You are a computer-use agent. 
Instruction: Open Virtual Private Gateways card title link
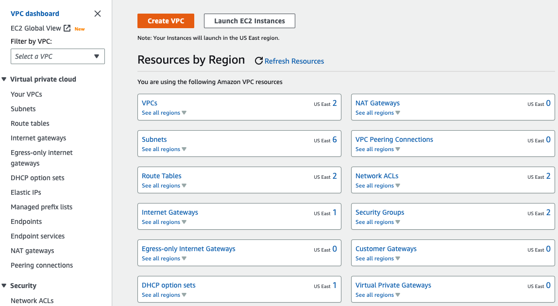coord(393,285)
